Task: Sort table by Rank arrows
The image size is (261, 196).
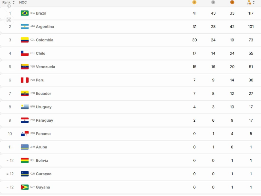Action: tap(14, 2)
